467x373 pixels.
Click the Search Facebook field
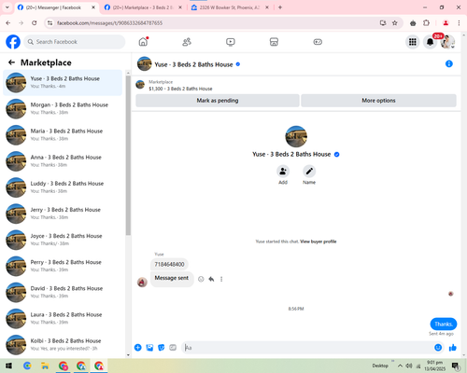point(75,42)
